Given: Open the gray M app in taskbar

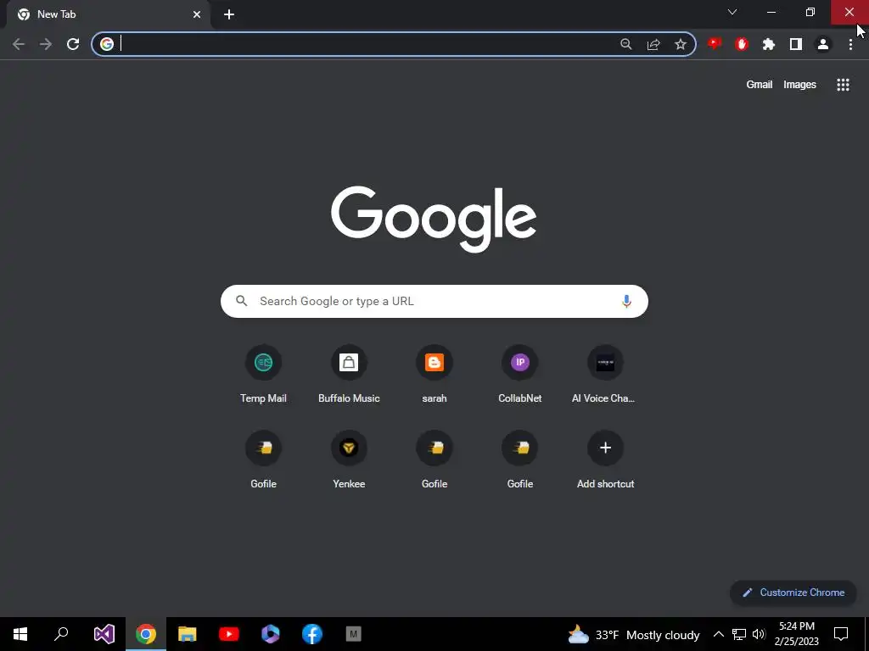Looking at the screenshot, I should [x=354, y=634].
